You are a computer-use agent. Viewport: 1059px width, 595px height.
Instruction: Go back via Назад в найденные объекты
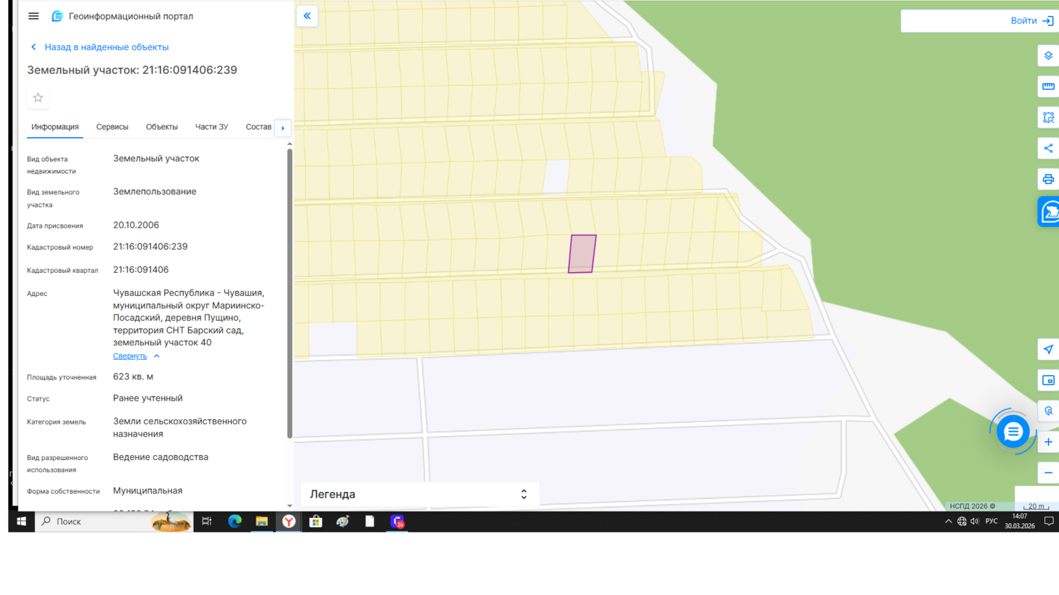106,47
